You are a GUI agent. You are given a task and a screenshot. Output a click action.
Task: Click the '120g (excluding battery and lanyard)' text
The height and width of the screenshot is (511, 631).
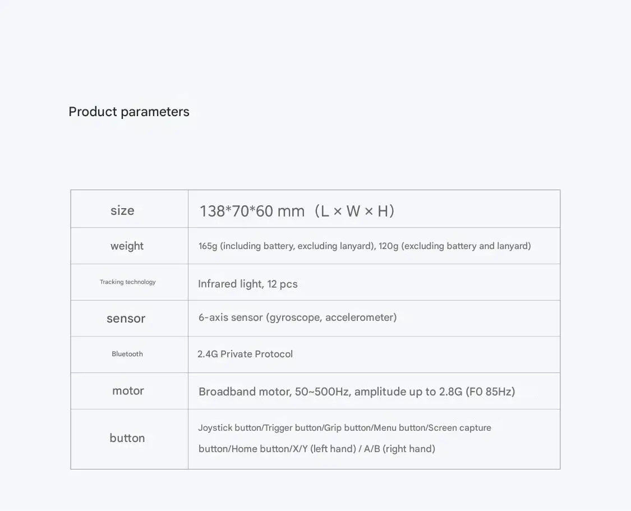pos(455,246)
